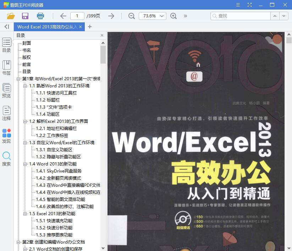Open the 注释 annotations panel
The image size is (292, 251).
(6, 113)
